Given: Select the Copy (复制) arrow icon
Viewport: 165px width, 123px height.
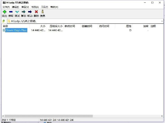Looking at the screenshot, I should click(23, 12).
